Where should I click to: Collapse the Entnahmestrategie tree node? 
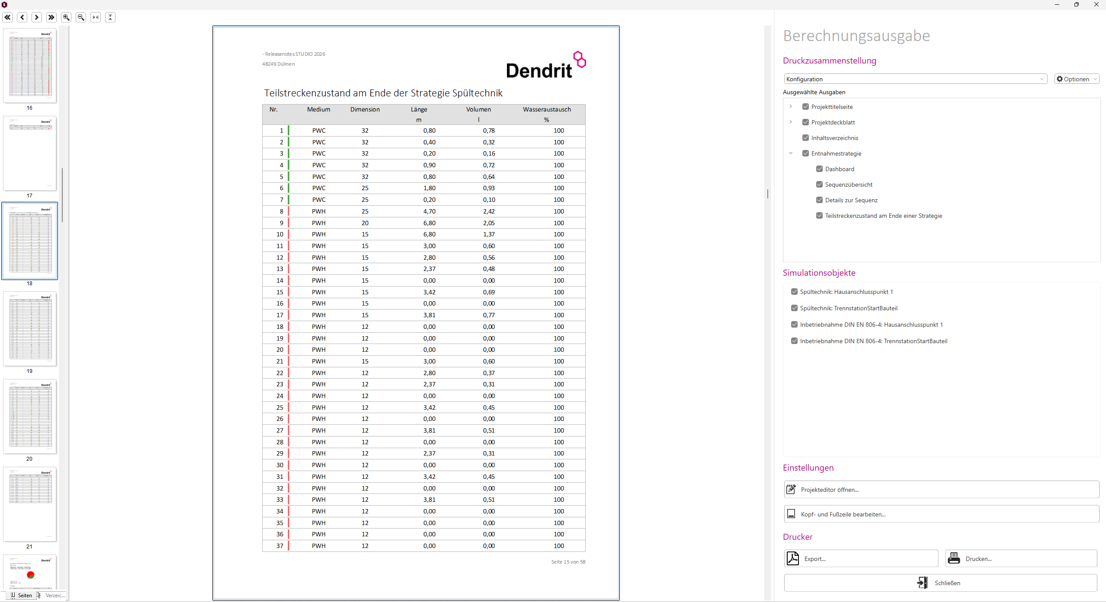point(791,153)
